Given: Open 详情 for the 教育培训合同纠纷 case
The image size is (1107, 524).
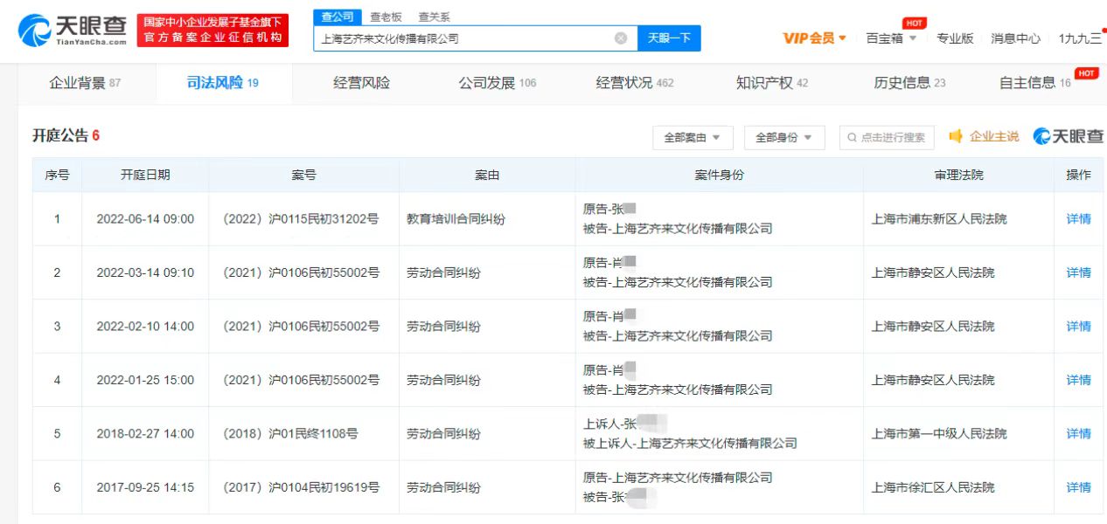Looking at the screenshot, I should (x=1078, y=219).
